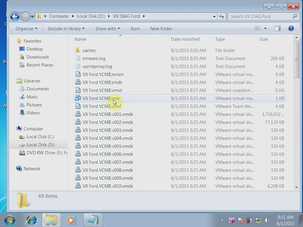Toggle the preview pane icon
Screen dimensions: 303x227
tap(277, 28)
